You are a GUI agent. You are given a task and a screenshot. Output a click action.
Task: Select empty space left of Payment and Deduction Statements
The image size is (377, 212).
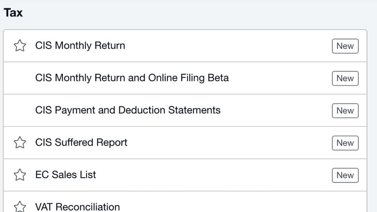[20, 111]
